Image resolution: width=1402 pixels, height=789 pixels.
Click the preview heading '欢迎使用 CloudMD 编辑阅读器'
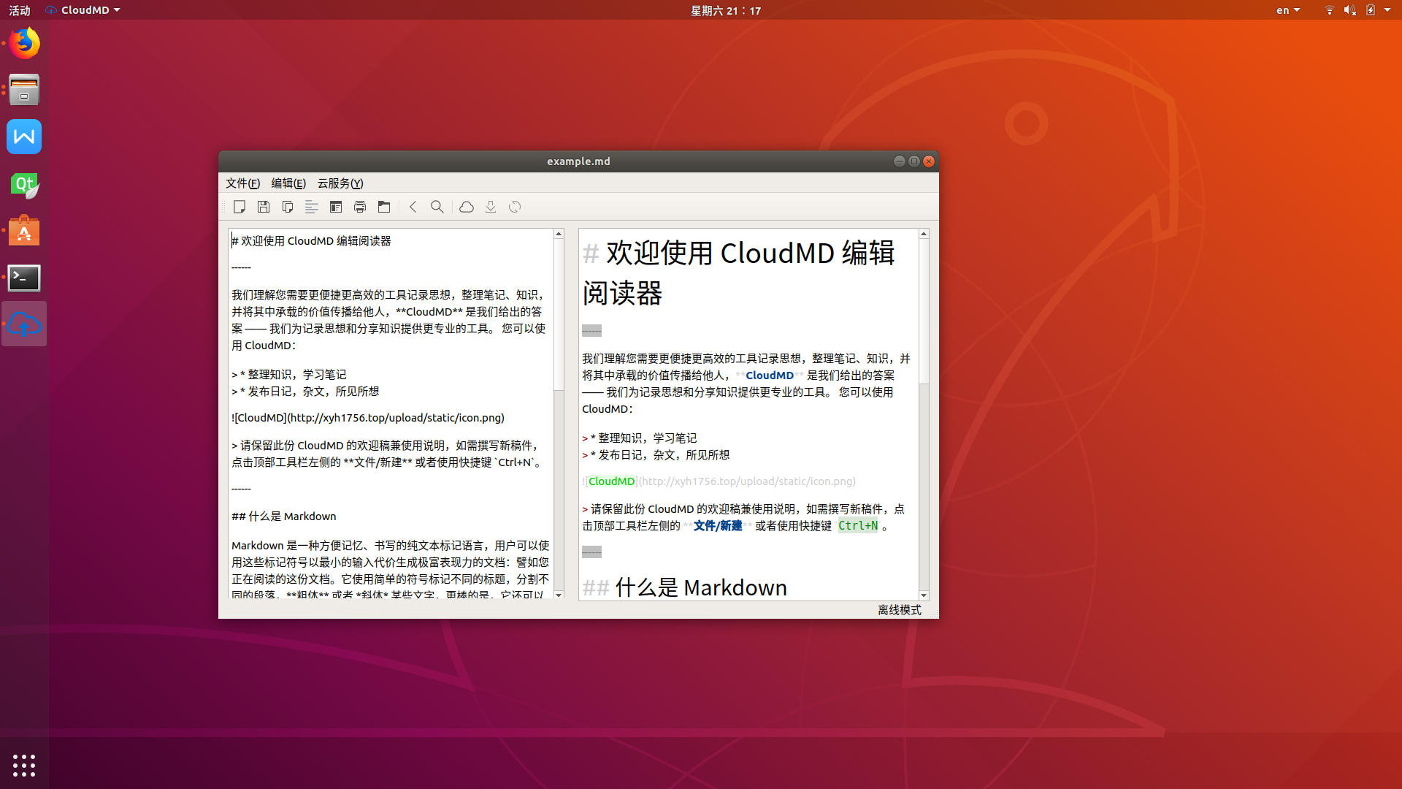point(739,273)
